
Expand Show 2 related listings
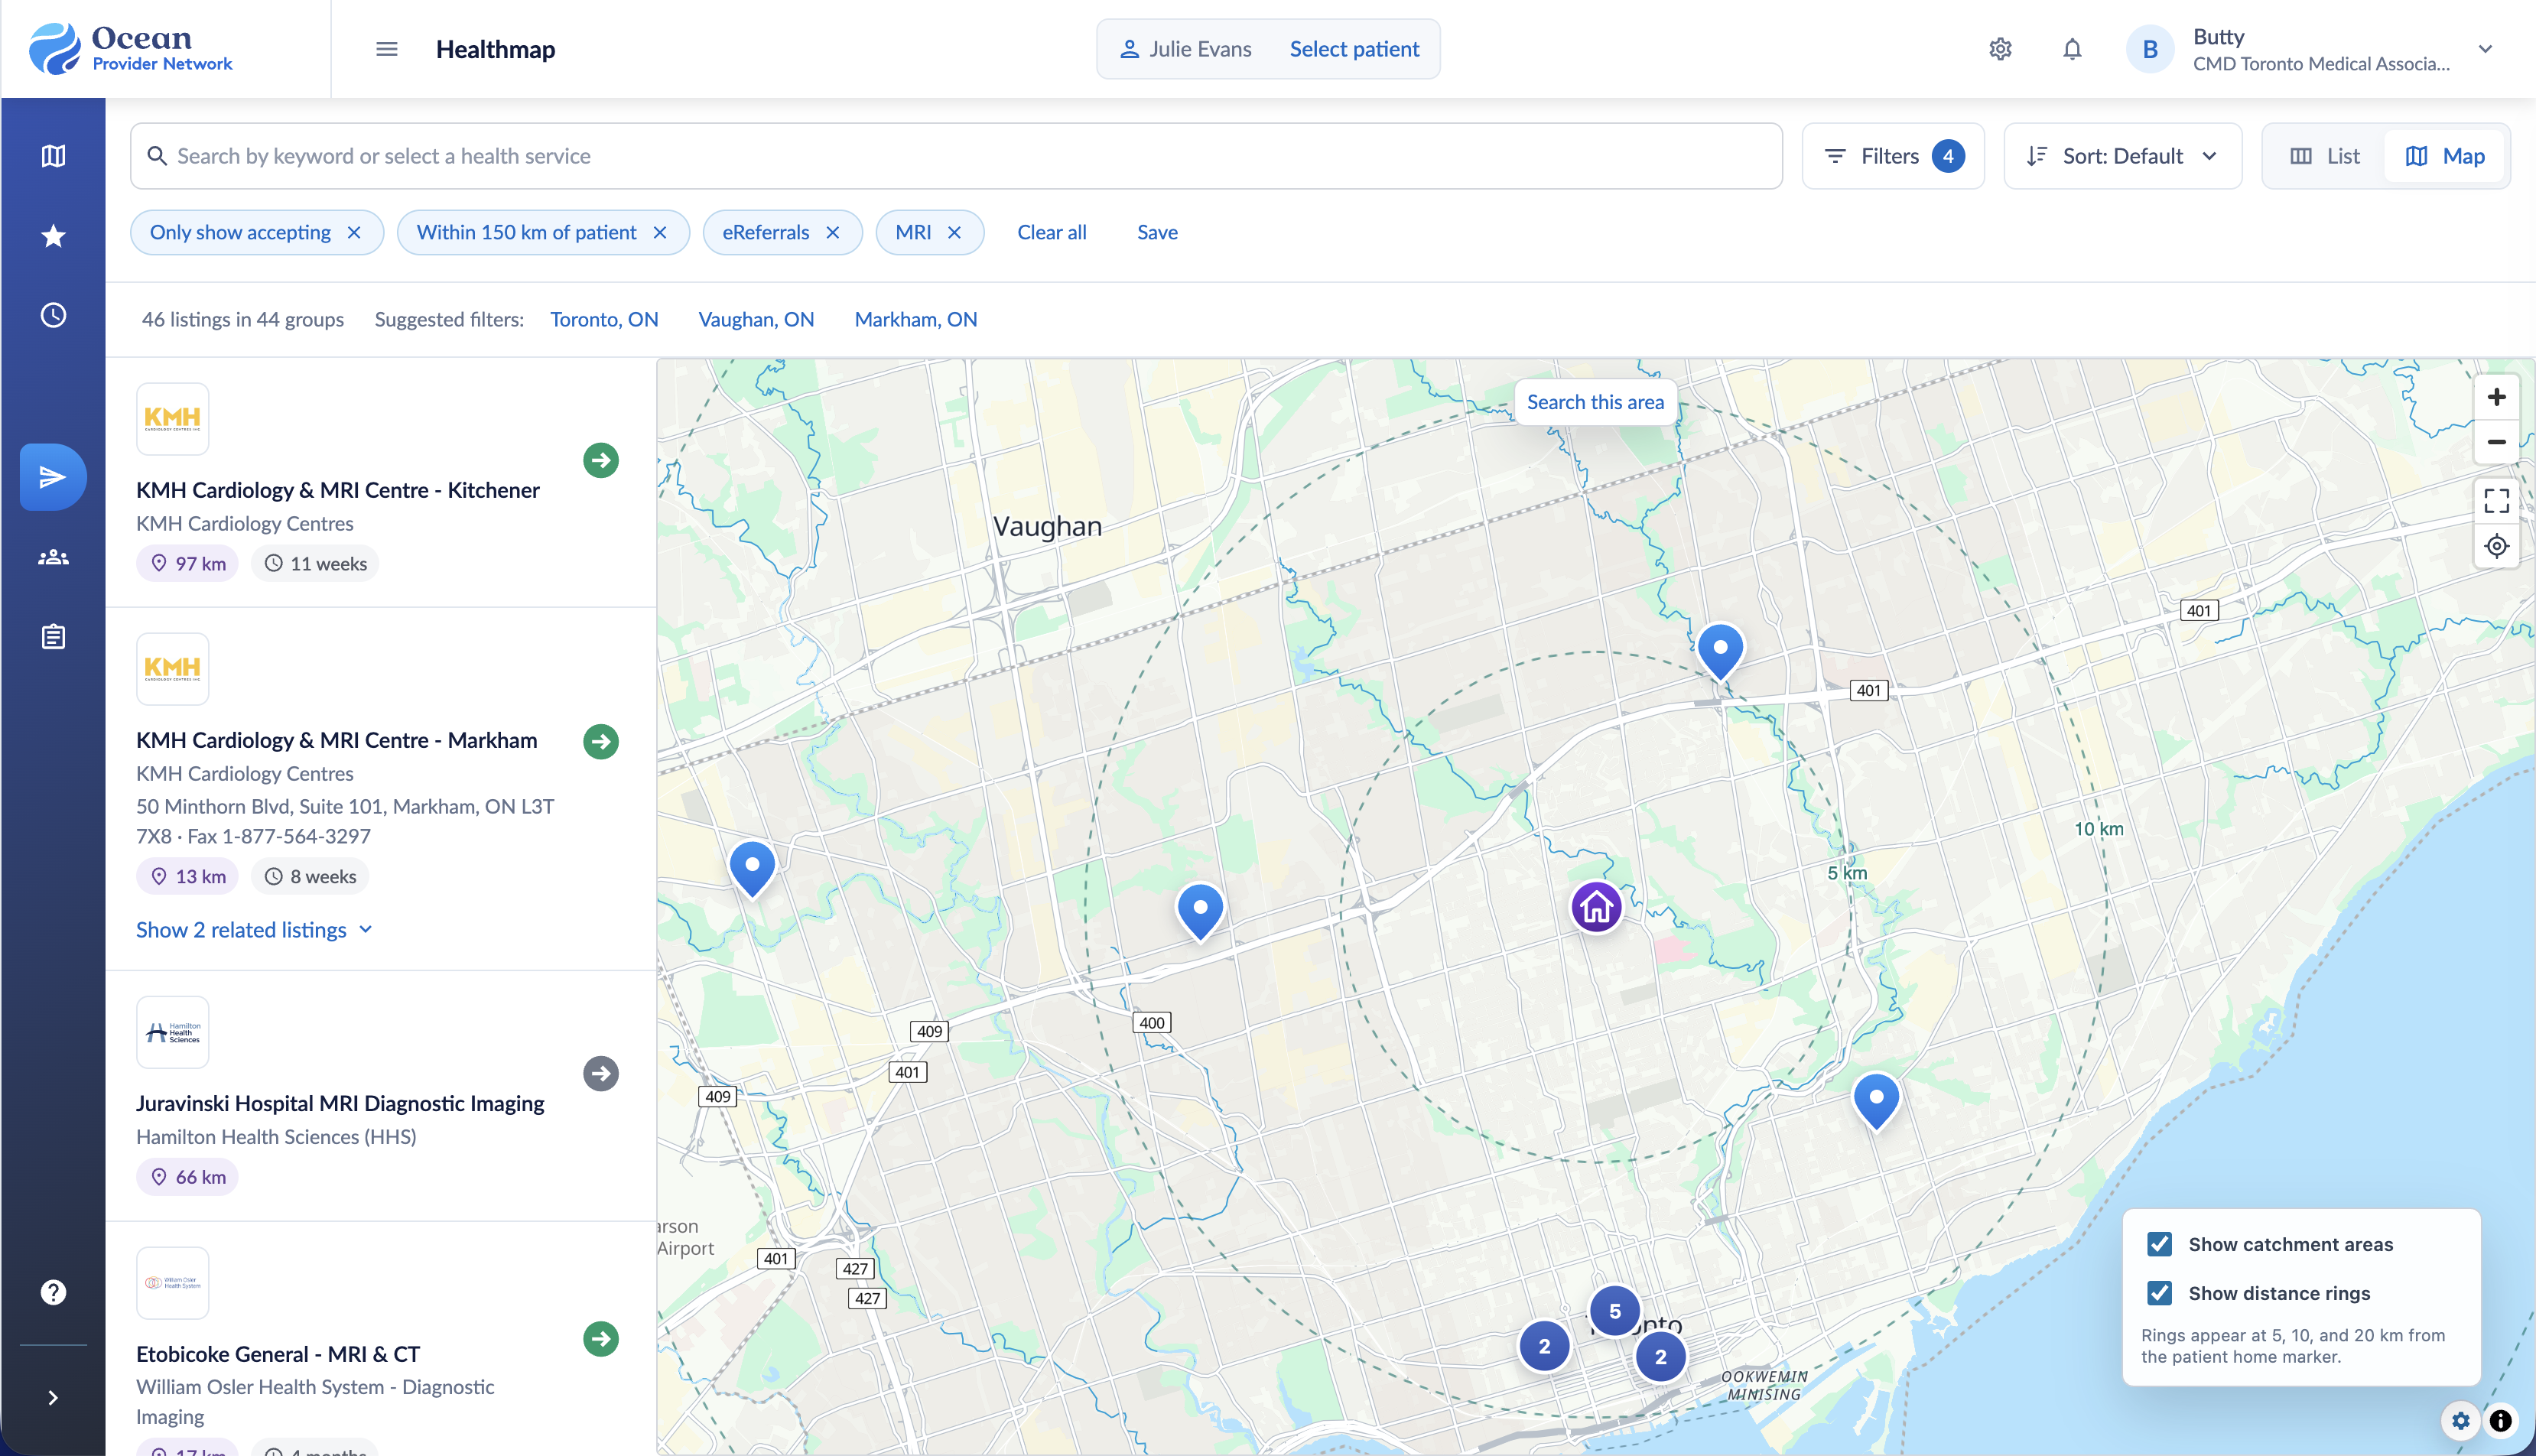[x=254, y=930]
